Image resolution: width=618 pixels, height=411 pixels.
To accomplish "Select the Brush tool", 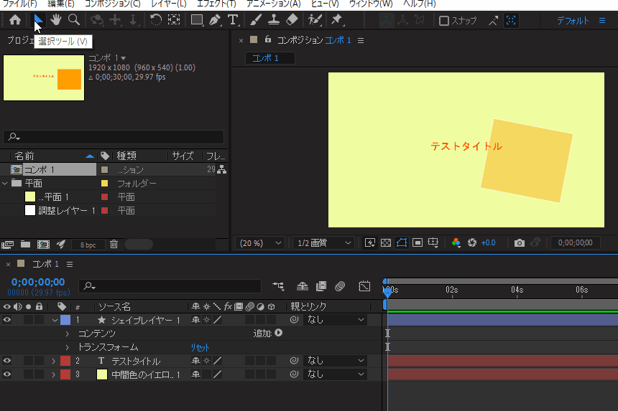I will coord(255,19).
